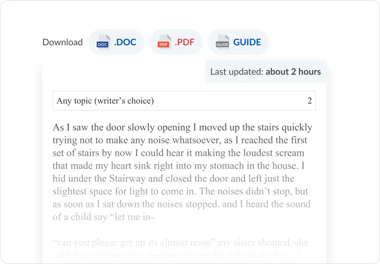380x264 pixels.
Task: Click the blue GUIDE text label
Action: 247,42
